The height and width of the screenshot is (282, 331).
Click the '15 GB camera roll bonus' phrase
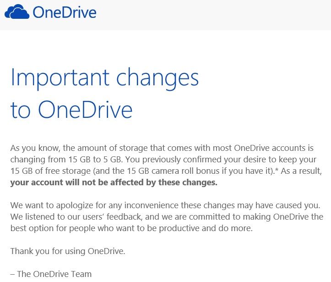click(174, 171)
